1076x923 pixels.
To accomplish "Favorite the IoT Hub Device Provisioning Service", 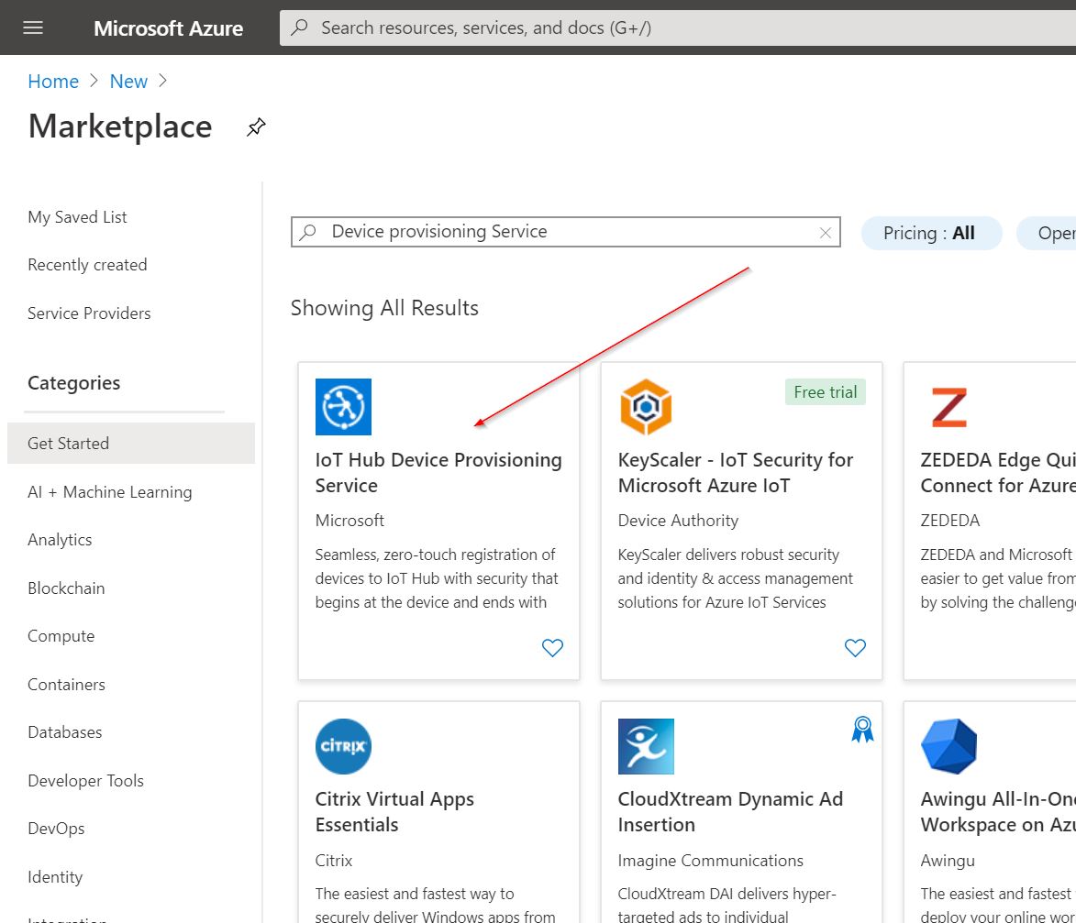I will pos(552,647).
